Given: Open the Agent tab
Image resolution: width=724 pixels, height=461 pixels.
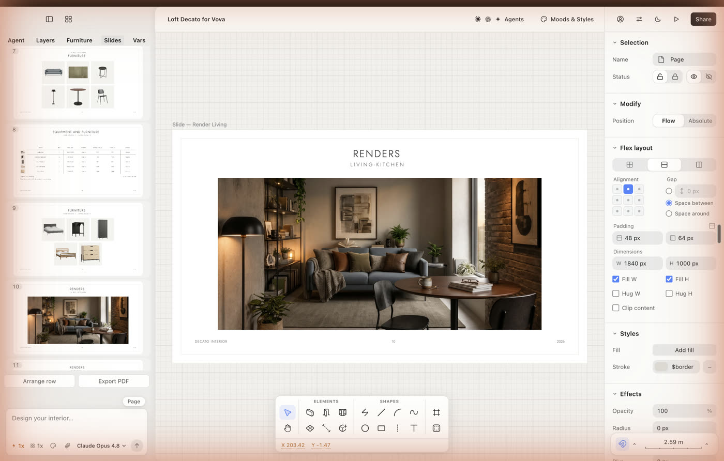Looking at the screenshot, I should click(16, 40).
